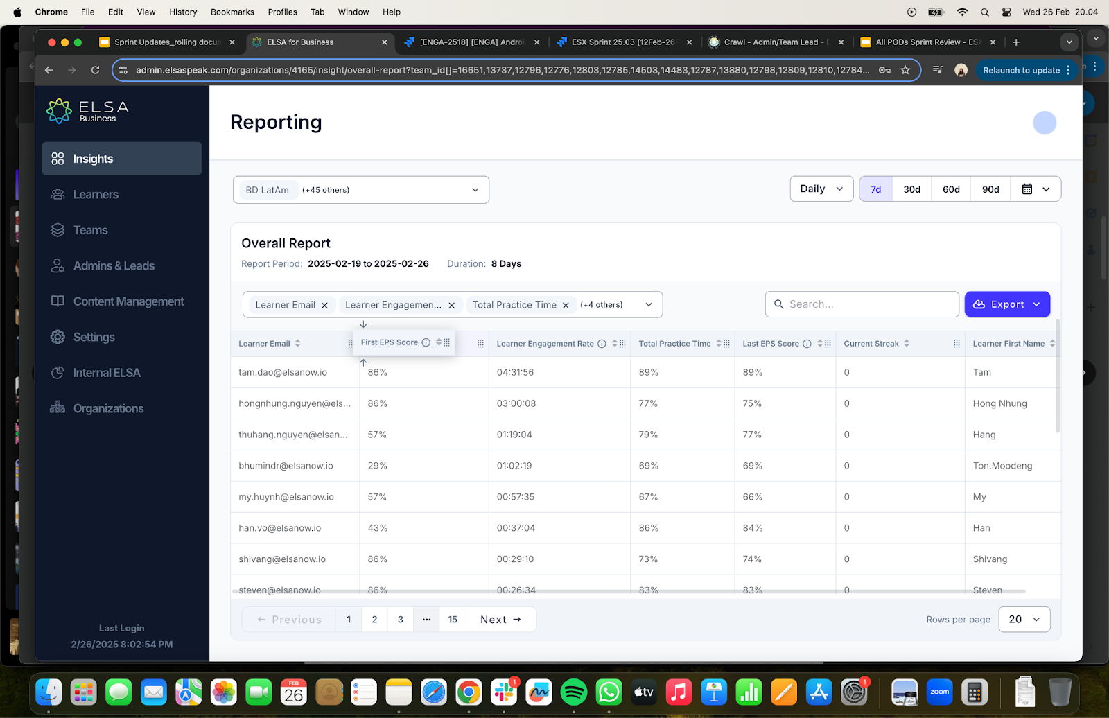Select the 30d time range
This screenshot has height=718, width=1109.
pyautogui.click(x=911, y=189)
